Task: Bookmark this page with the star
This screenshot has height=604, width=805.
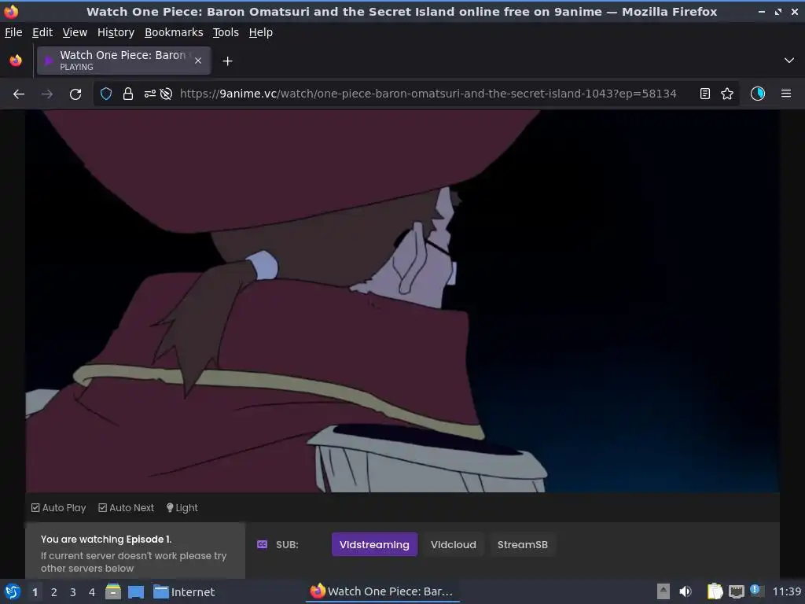Action: tap(727, 94)
